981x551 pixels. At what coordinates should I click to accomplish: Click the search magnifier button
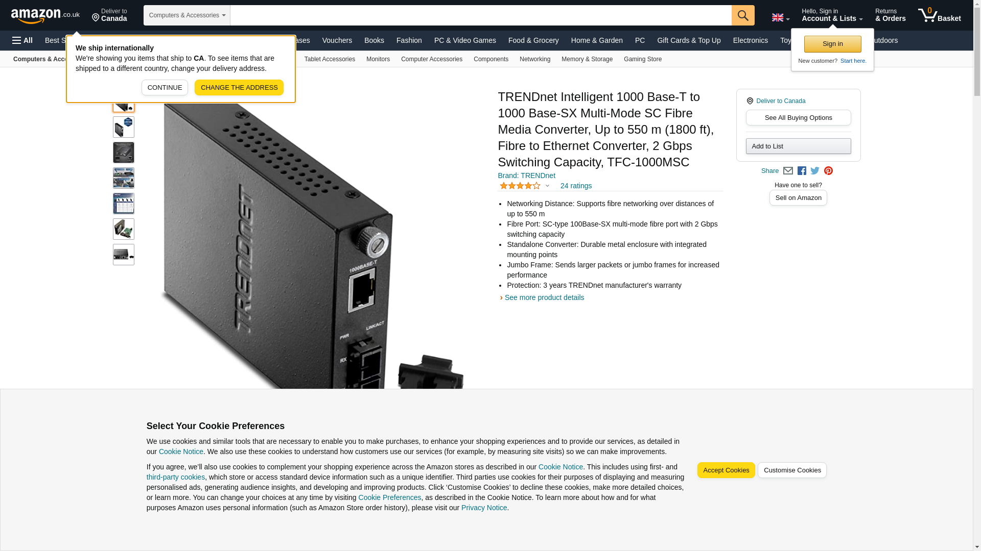coord(743,15)
